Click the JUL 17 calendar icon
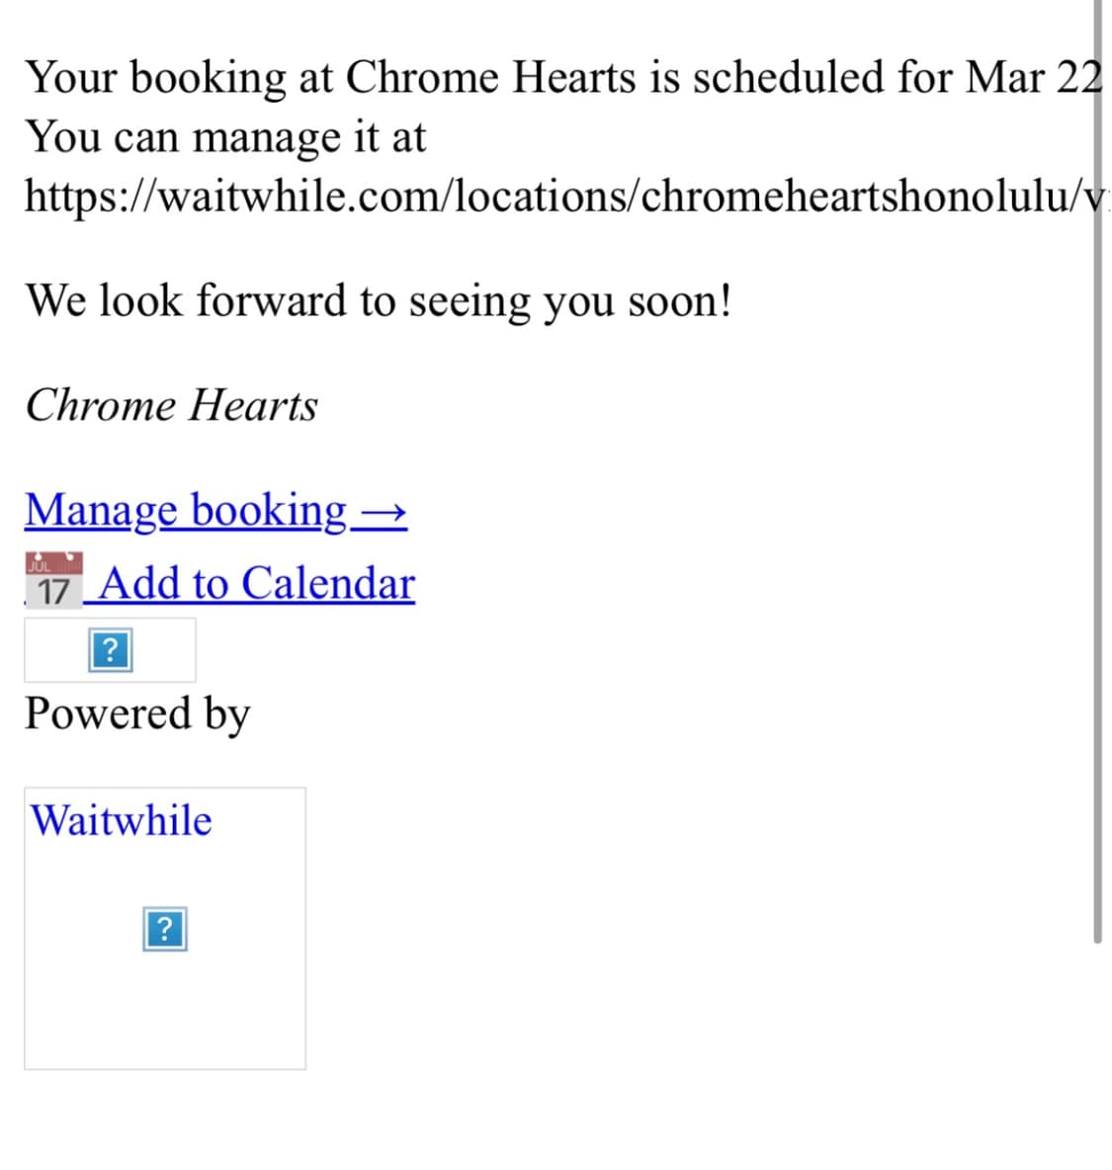 coord(53,580)
